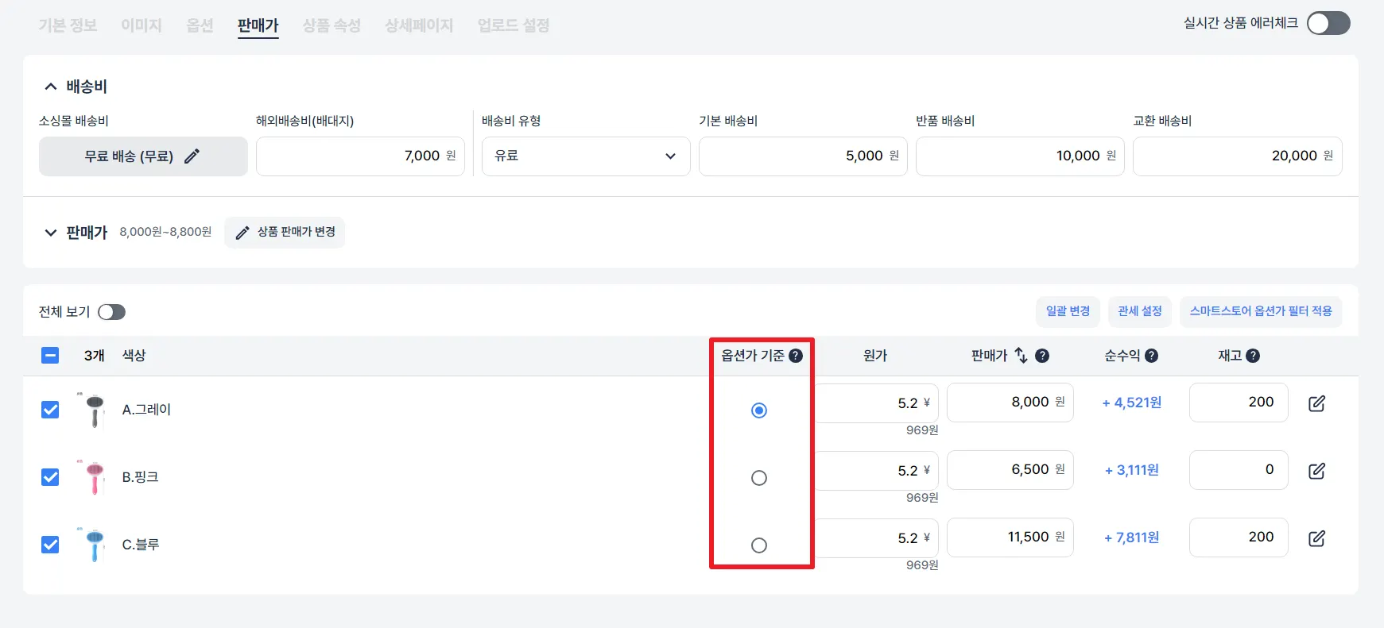This screenshot has width=1384, height=628.
Task: Open the 업로드 설정 tab
Action: point(514,25)
